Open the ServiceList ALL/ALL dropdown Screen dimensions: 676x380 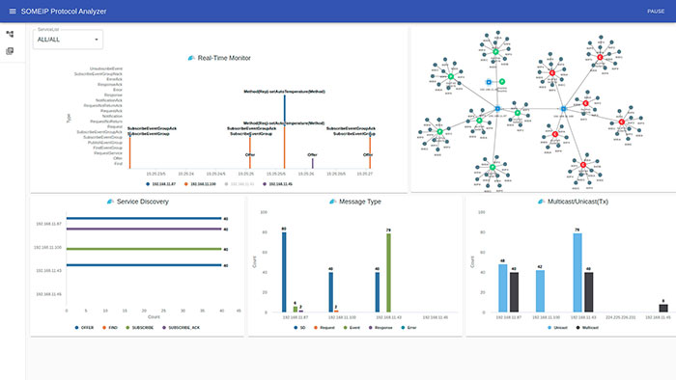tap(69, 40)
